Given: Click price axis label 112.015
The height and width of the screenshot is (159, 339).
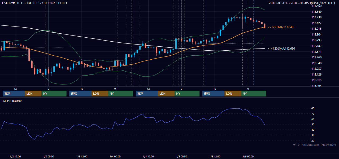Looking at the screenshot, I should [x=316, y=80].
